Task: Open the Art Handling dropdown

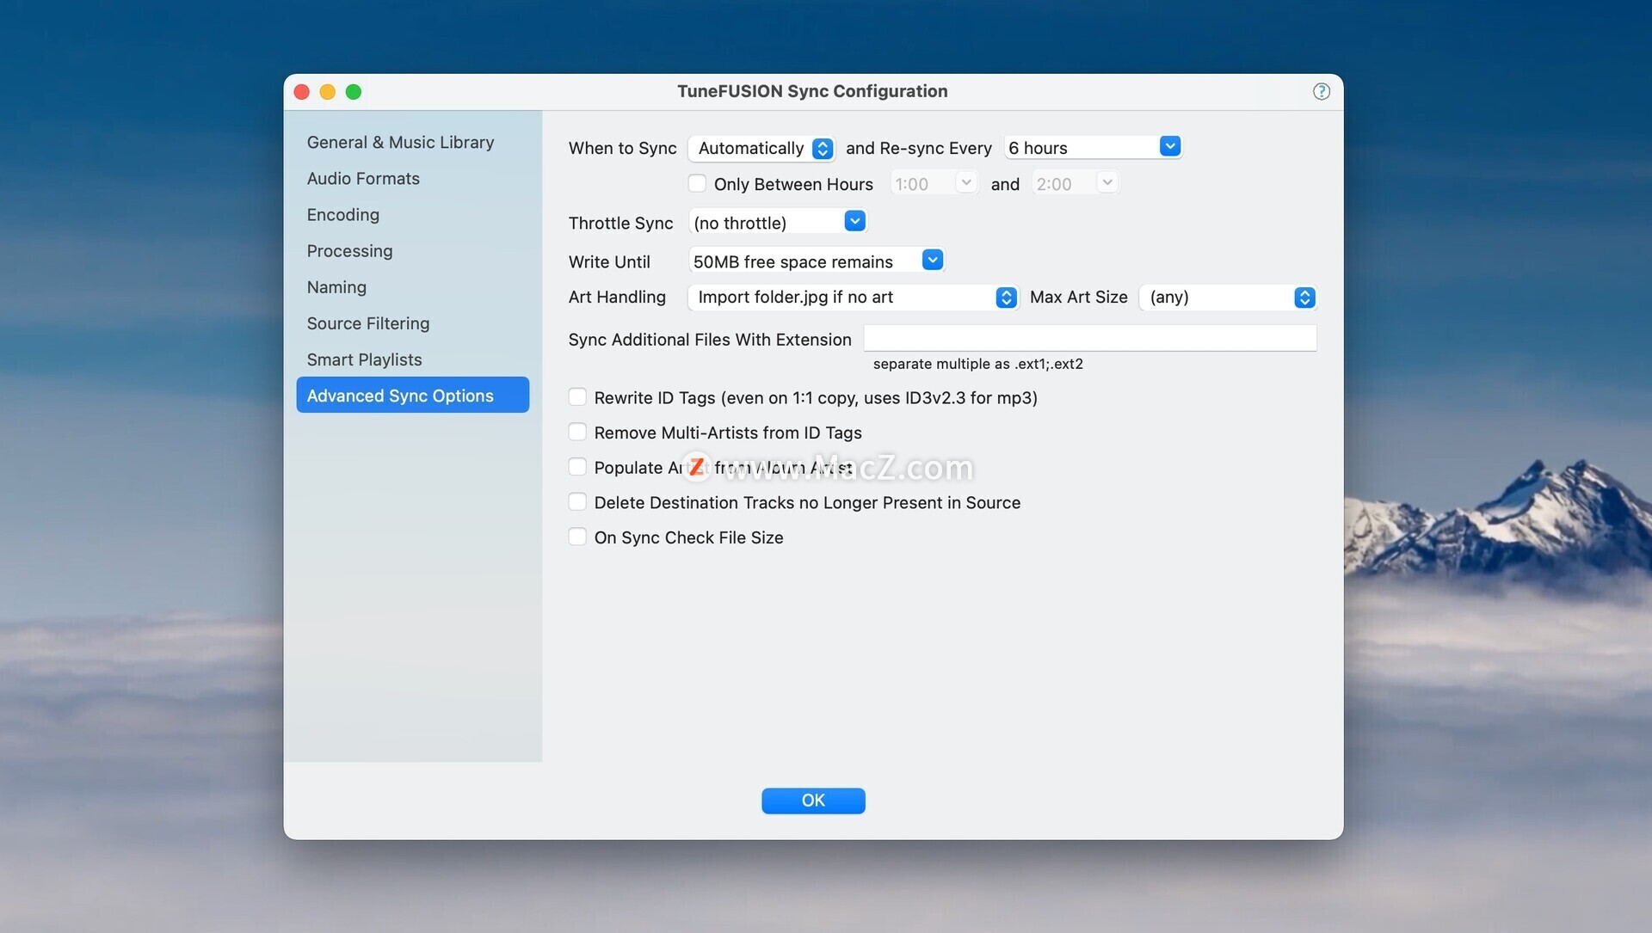Action: click(854, 298)
